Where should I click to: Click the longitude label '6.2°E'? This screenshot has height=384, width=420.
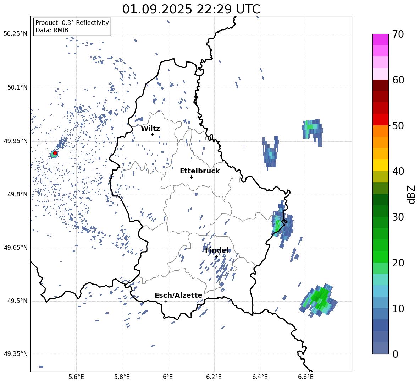214,377
